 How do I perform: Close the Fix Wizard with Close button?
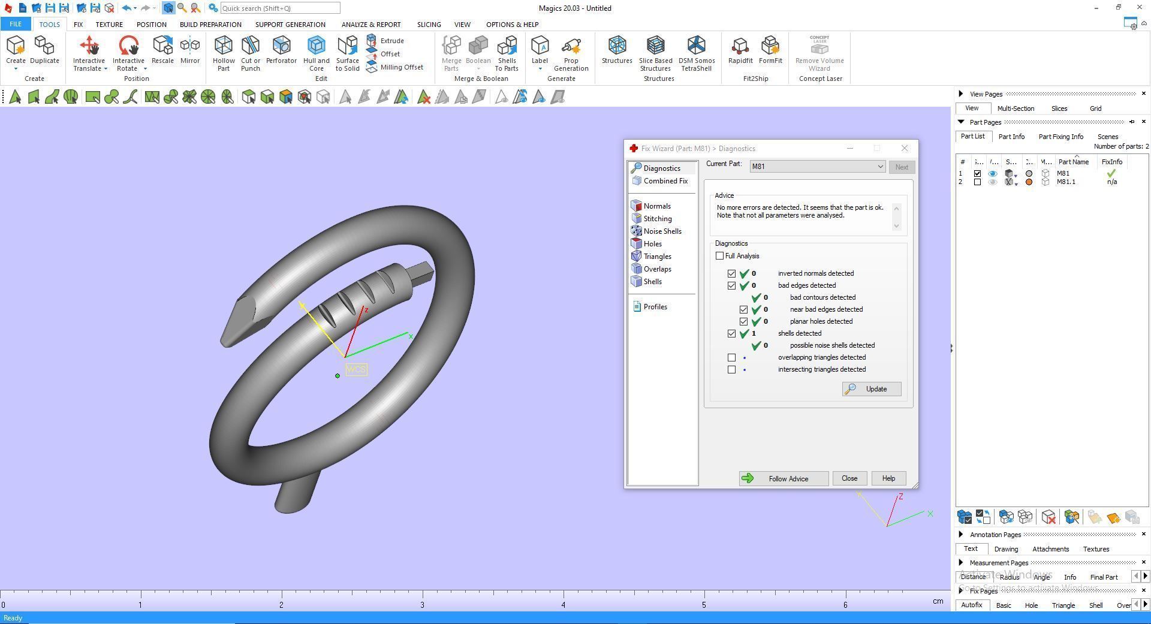[x=849, y=478]
